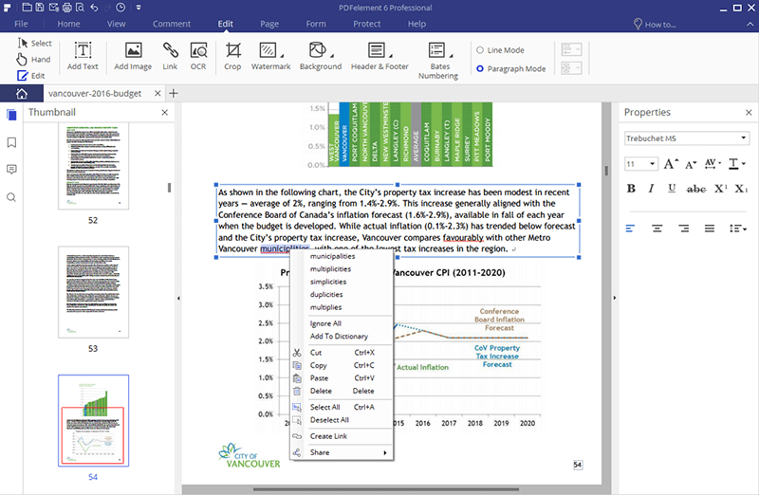Image resolution: width=759 pixels, height=495 pixels.
Task: Collapse the right Properties panel arrow
Action: (615, 298)
